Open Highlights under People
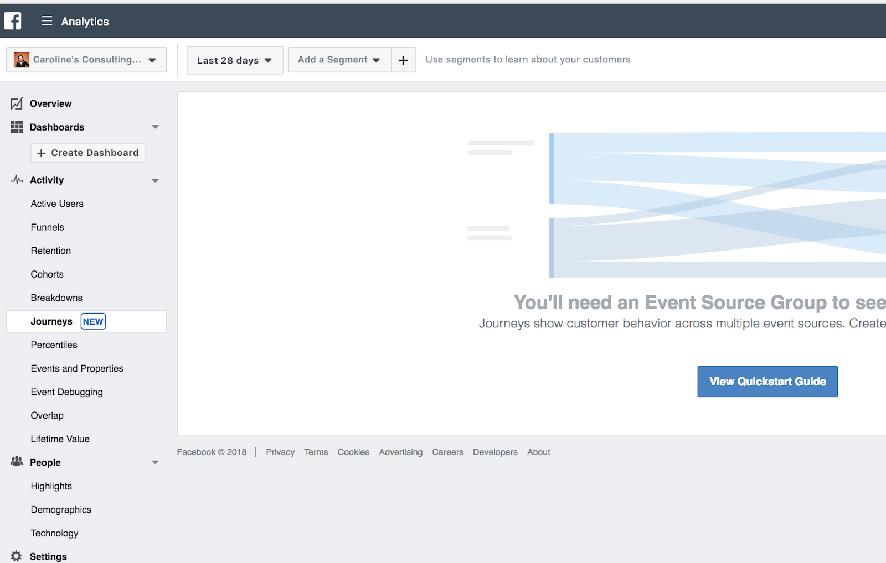 click(x=51, y=486)
